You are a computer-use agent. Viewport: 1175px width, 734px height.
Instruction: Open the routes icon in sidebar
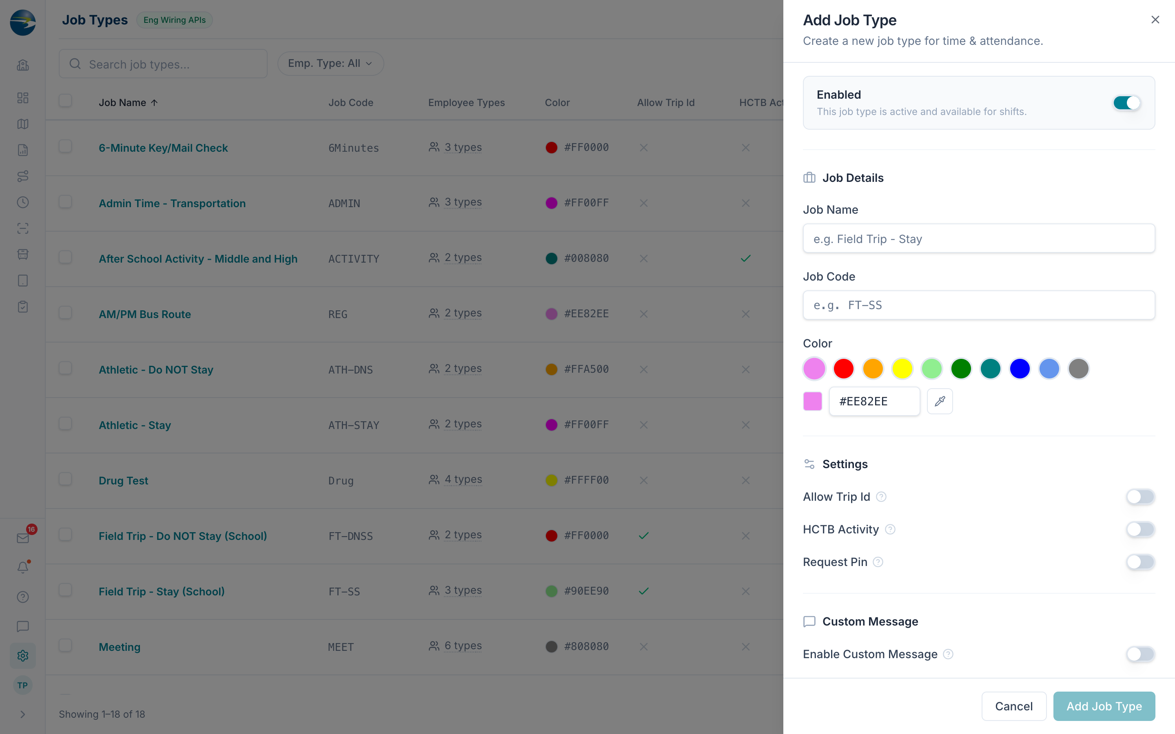23,176
